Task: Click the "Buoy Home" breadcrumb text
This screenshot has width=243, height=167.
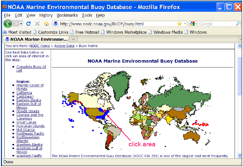Action: pos(88,46)
